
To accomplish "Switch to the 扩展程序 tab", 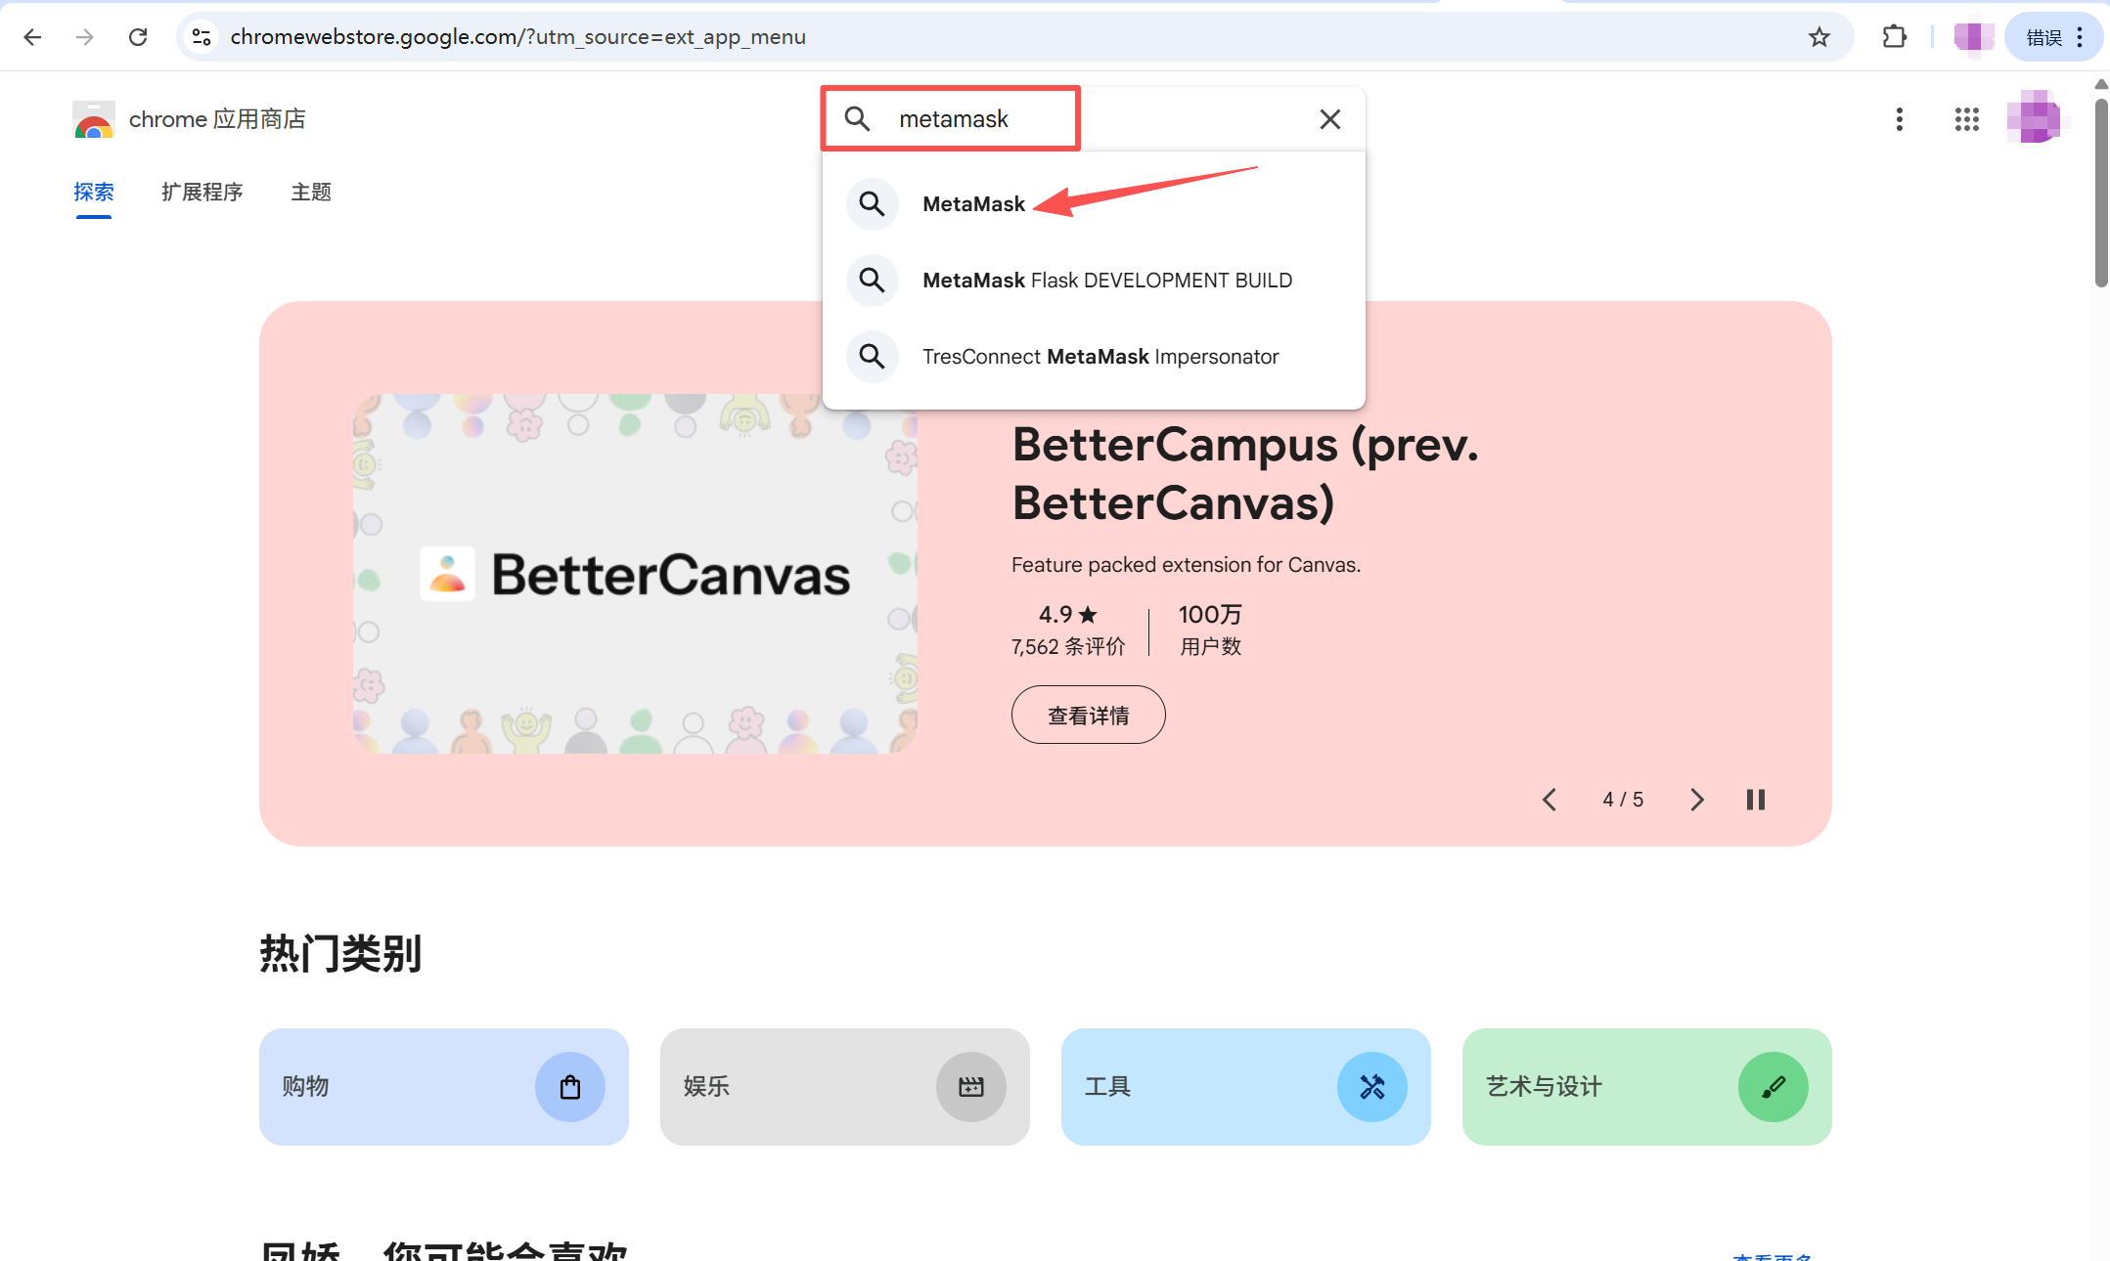I will click(202, 192).
